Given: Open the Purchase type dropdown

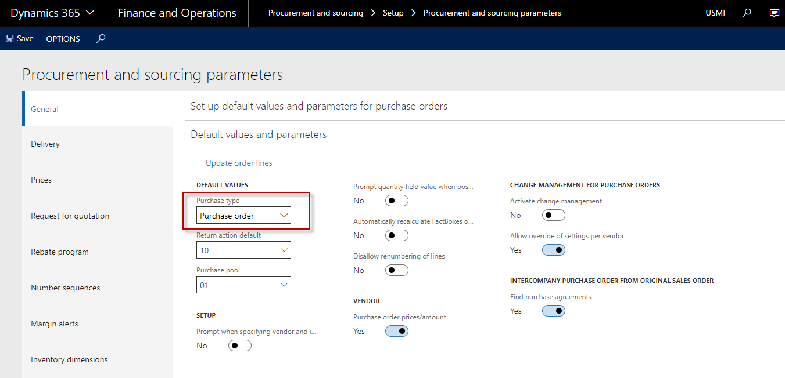Looking at the screenshot, I should click(284, 216).
